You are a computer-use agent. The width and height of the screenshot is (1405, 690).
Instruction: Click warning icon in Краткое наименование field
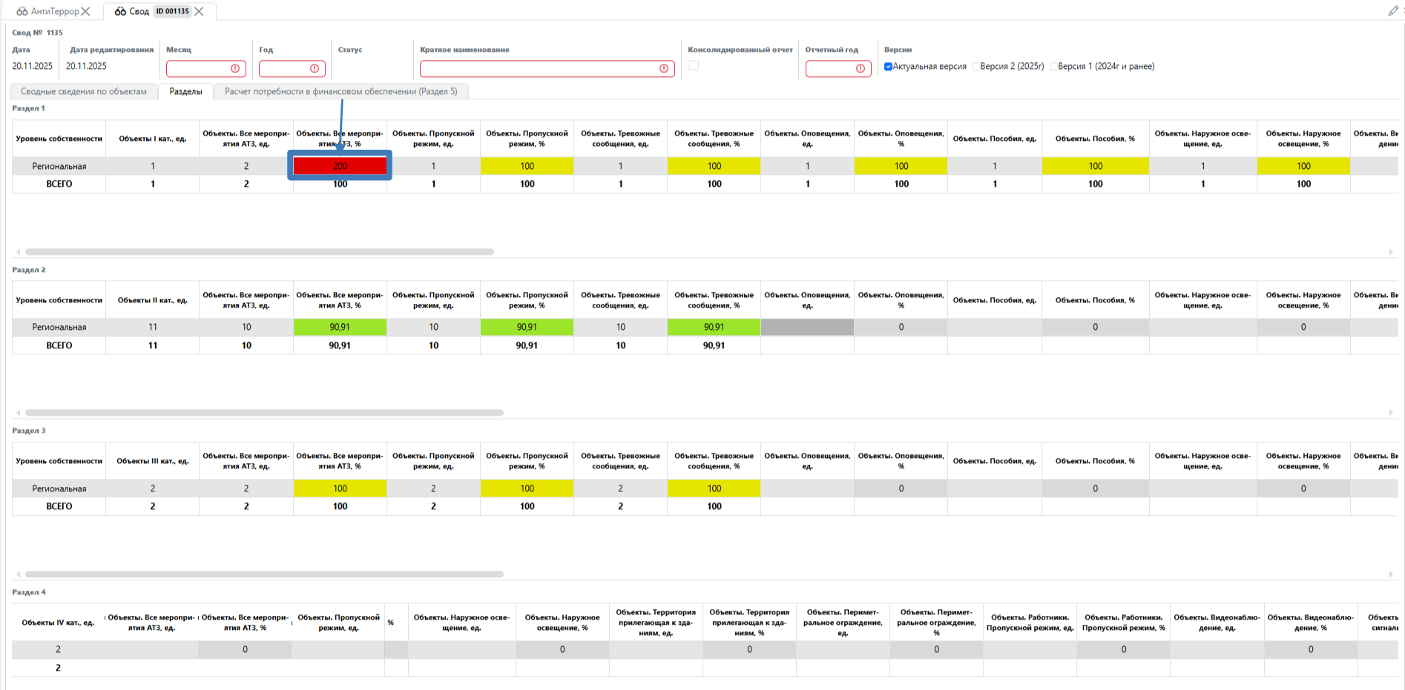(663, 69)
